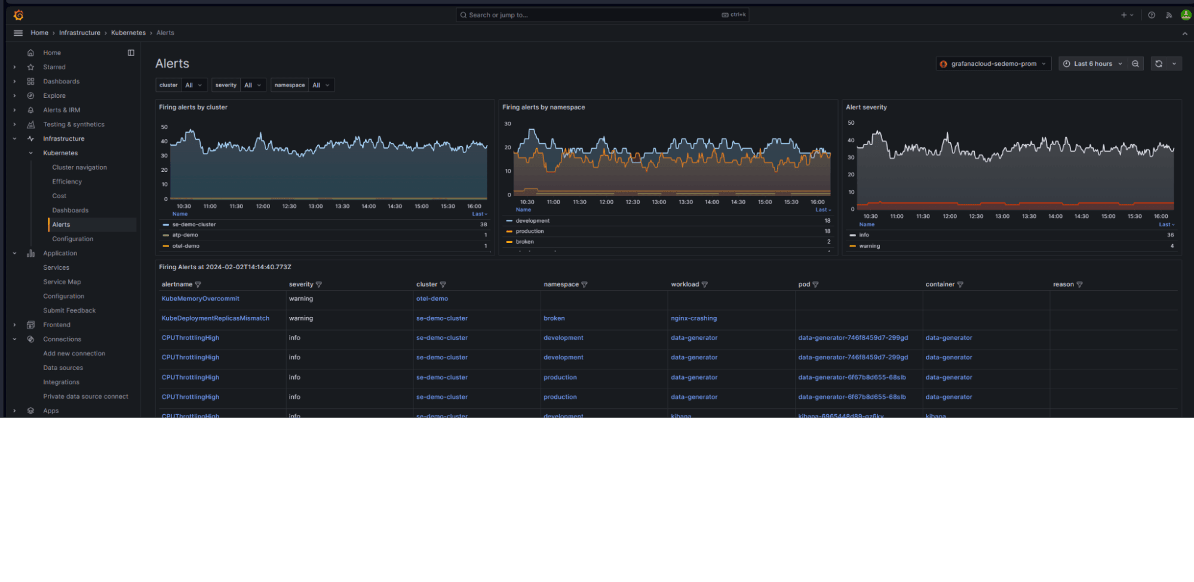Open the namespace variable dropdown
1194x582 pixels.
coord(321,85)
